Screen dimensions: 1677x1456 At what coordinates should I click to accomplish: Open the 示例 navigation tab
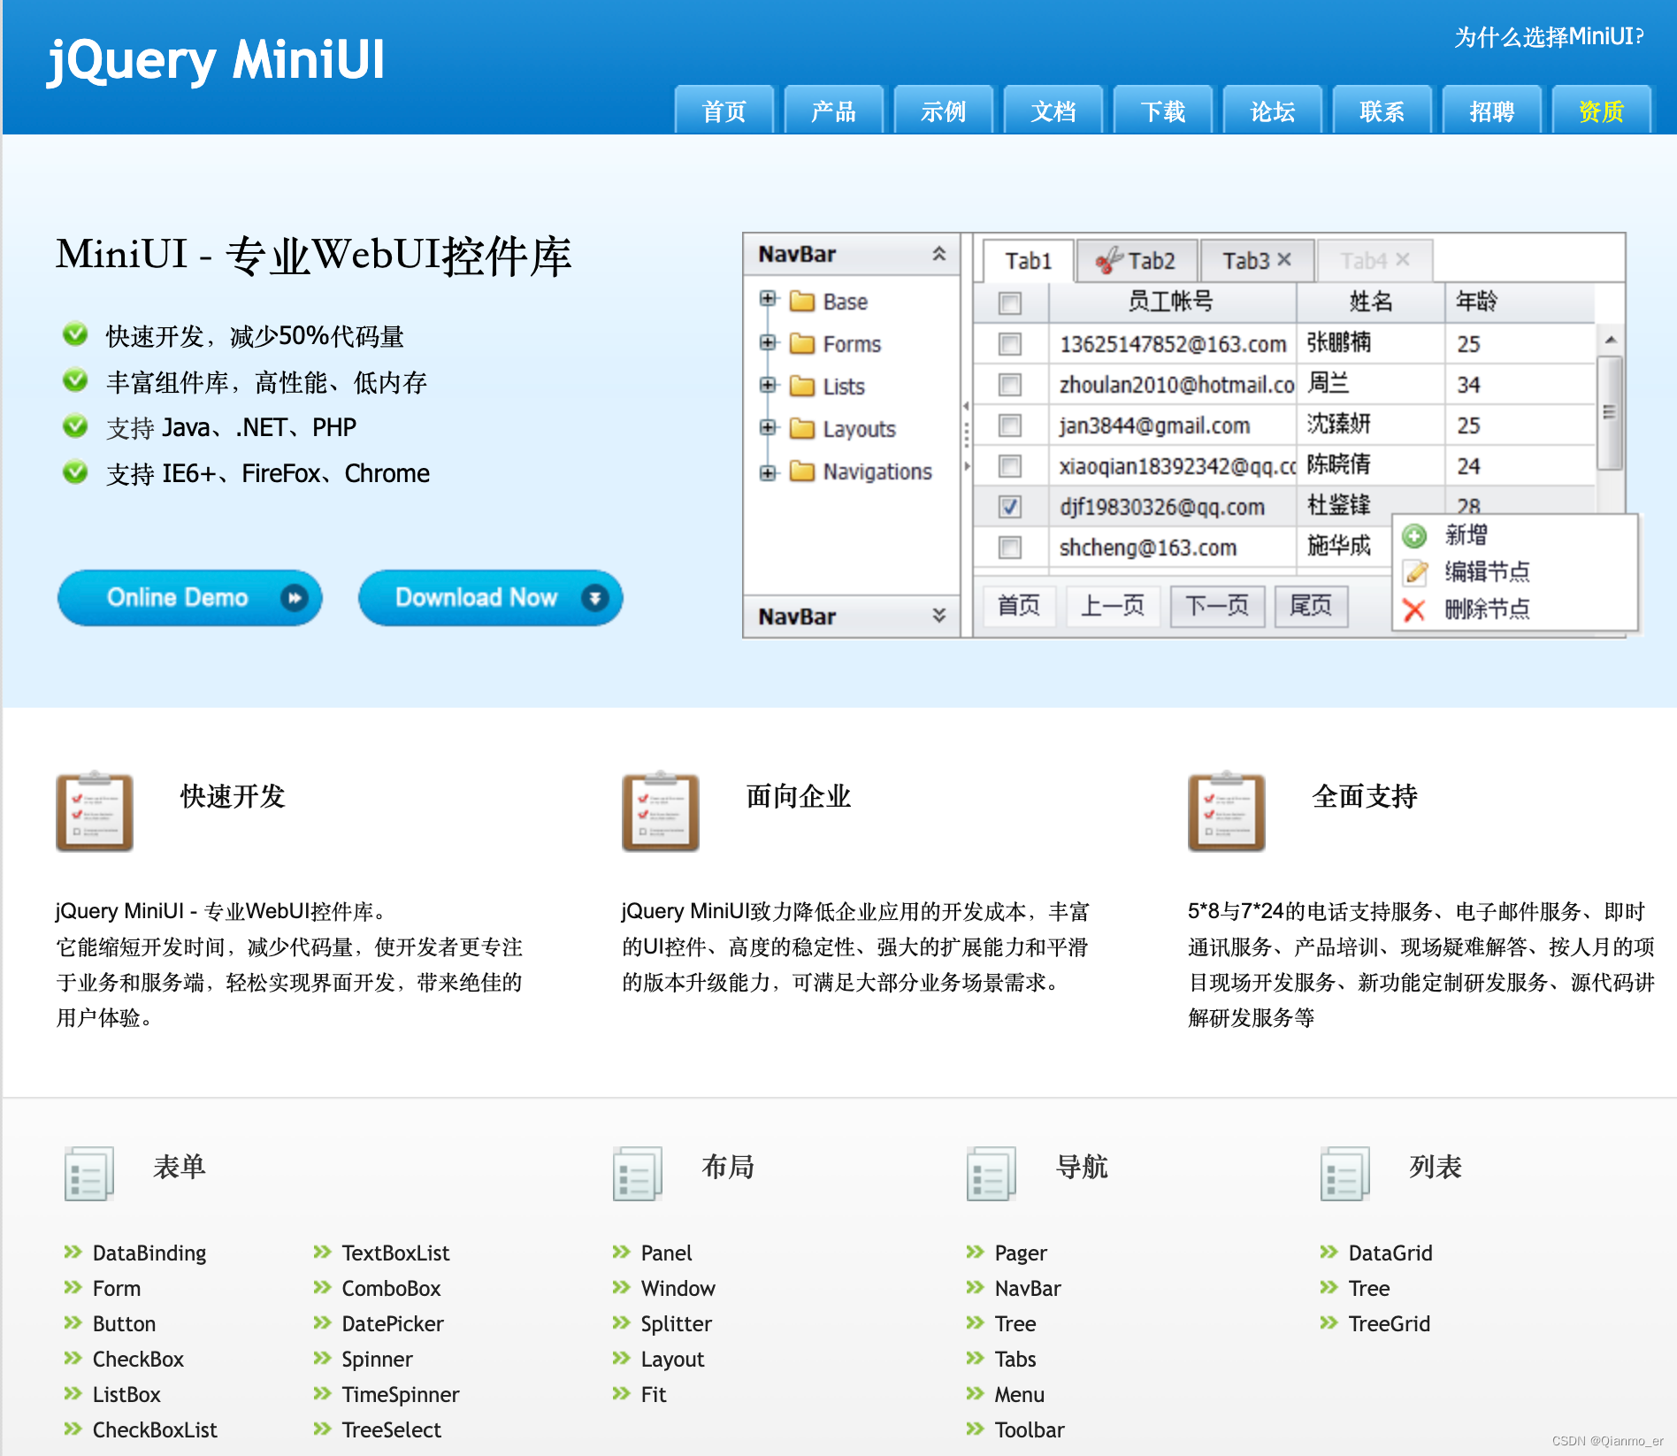[944, 110]
